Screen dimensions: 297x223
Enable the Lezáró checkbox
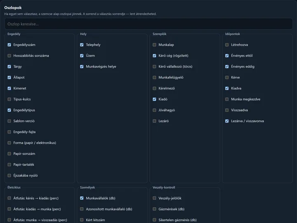[154, 121]
